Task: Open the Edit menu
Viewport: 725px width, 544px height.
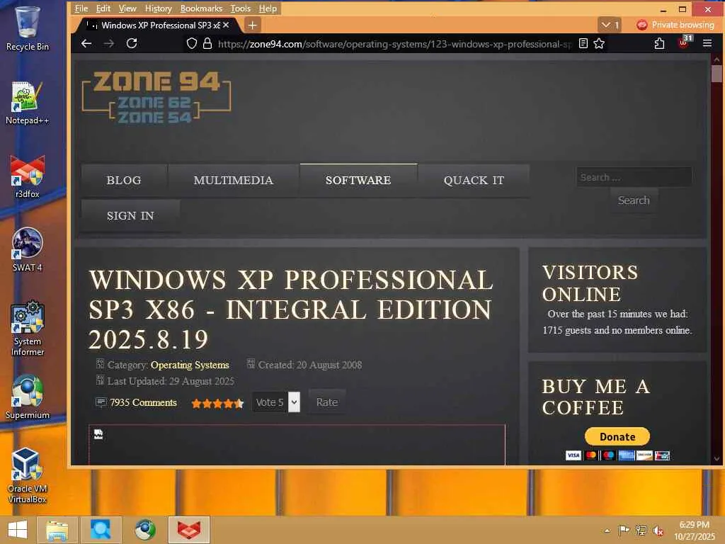Action: 103,8
